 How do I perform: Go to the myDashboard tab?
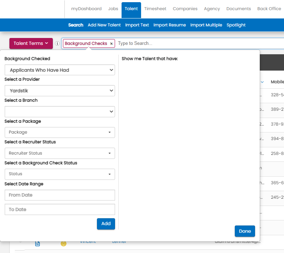tap(86, 9)
